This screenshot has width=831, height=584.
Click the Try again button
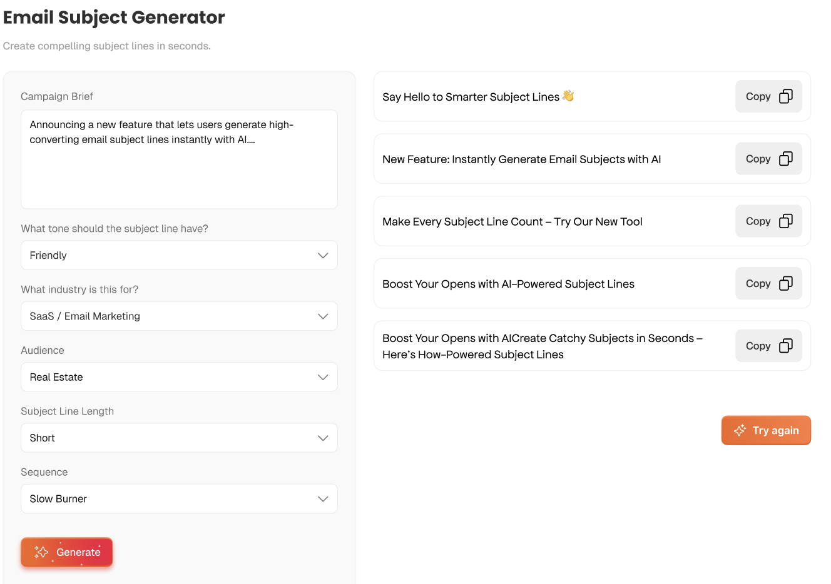[766, 430]
